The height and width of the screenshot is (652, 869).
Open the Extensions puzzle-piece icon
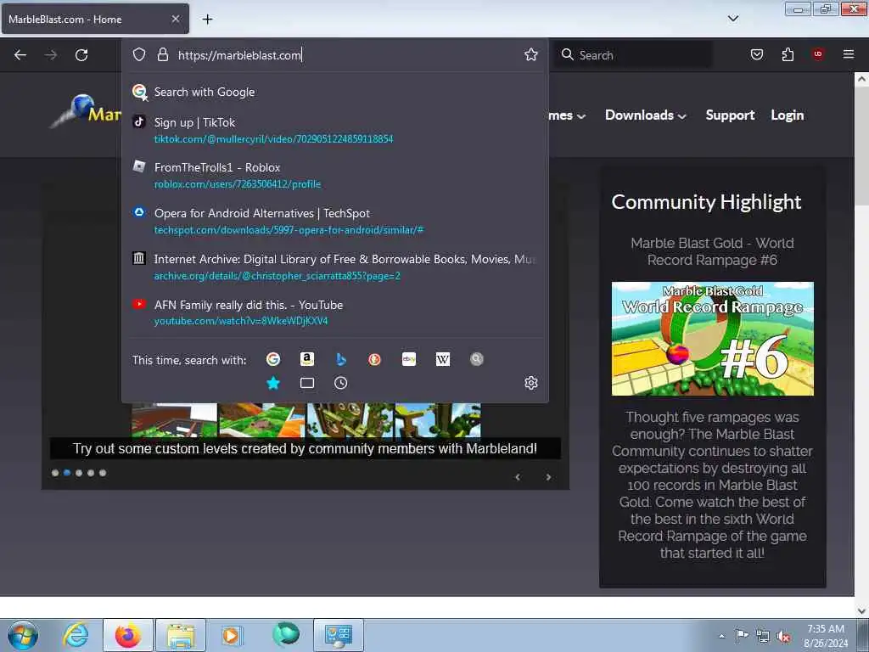pyautogui.click(x=788, y=54)
